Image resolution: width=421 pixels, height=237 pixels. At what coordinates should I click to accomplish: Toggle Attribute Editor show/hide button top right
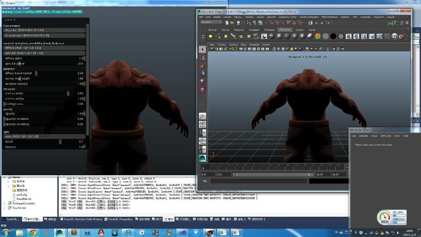(396, 23)
